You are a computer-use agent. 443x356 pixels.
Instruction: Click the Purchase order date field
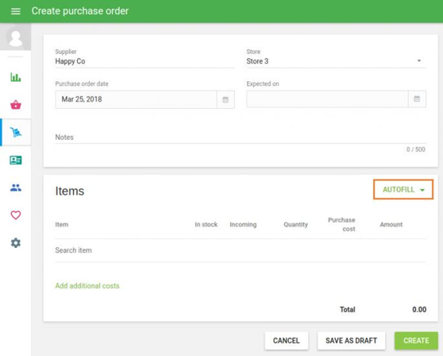pyautogui.click(x=136, y=99)
